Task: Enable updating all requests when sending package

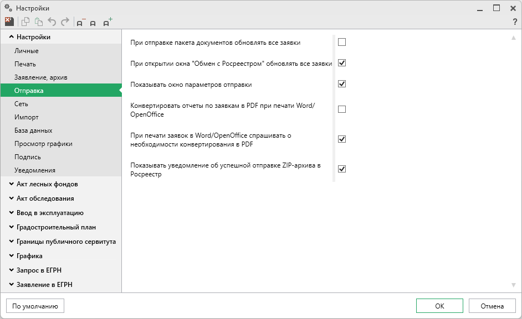Action: [342, 42]
